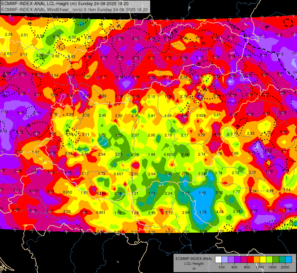Click the wind shear value 6.10

coord(36,133)
